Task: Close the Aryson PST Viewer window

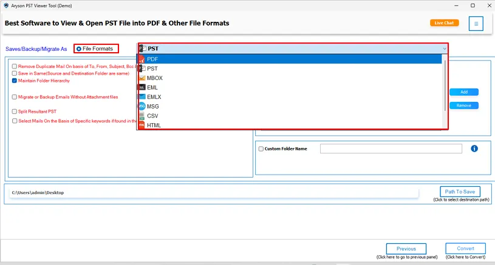Action: [489, 5]
